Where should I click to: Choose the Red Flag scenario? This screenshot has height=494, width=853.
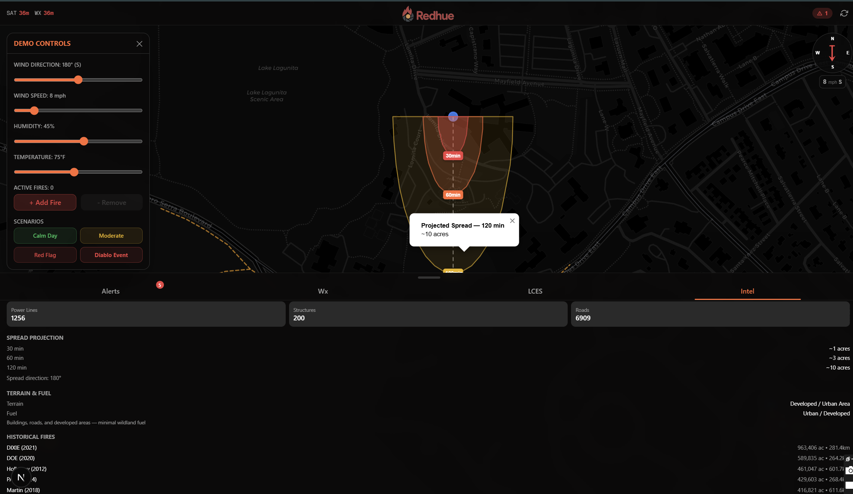[45, 255]
